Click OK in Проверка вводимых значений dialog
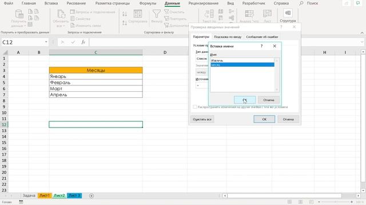The image size is (366, 205). click(264, 119)
